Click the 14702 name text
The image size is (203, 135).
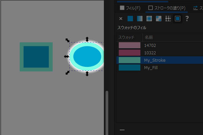coord(150,45)
